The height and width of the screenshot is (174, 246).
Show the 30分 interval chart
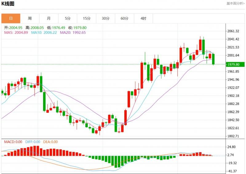click(105, 18)
